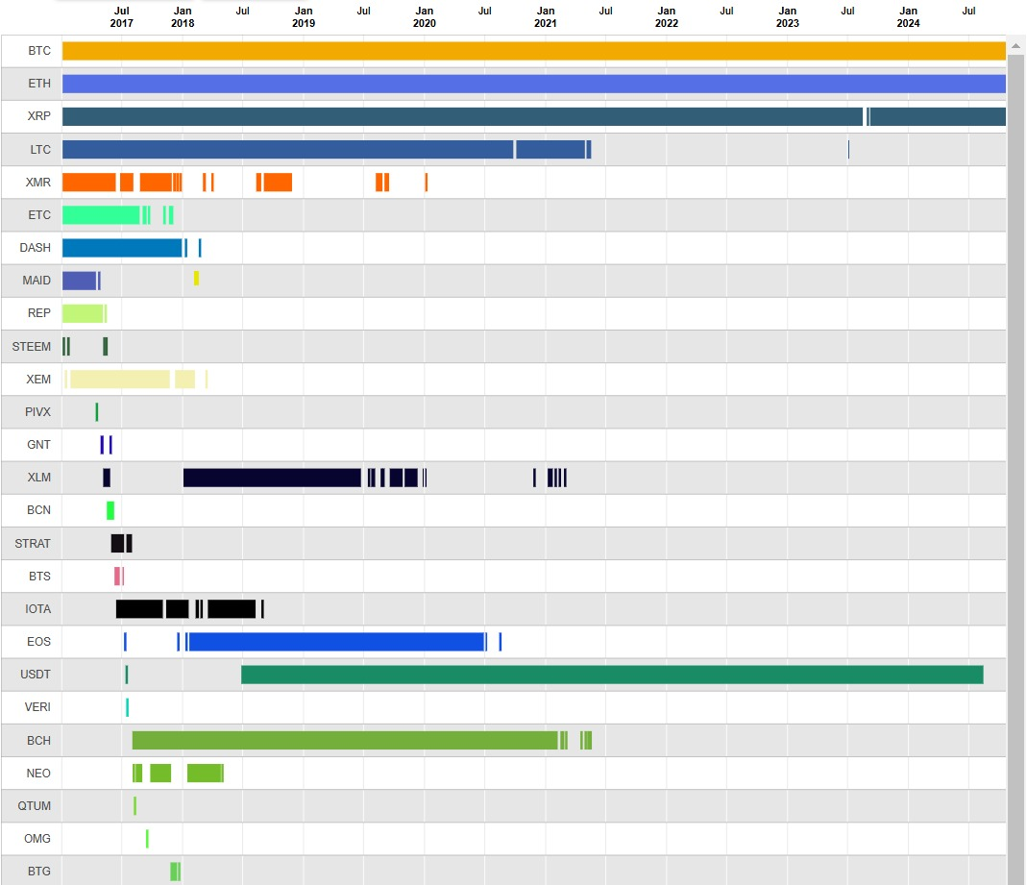Click the long green BCH timeline bar

click(345, 741)
